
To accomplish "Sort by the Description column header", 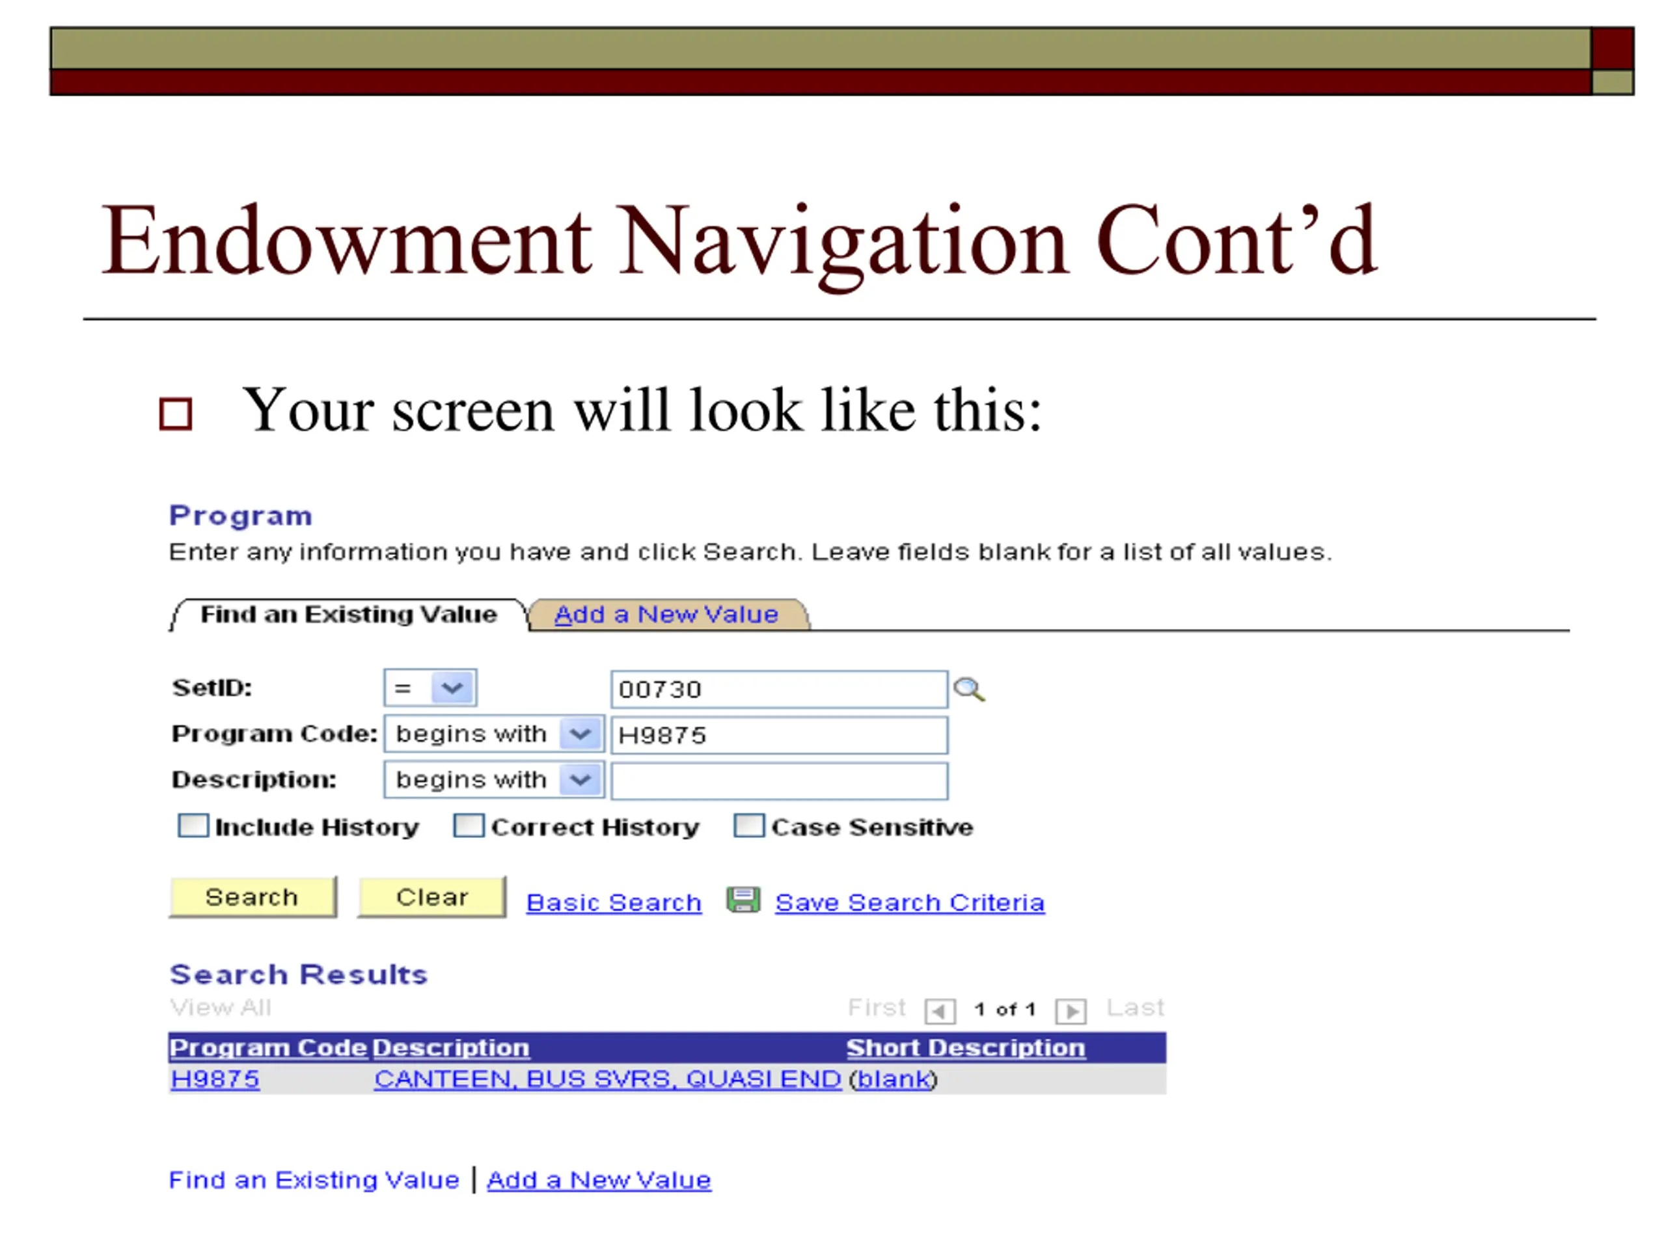I will pyautogui.click(x=450, y=1047).
